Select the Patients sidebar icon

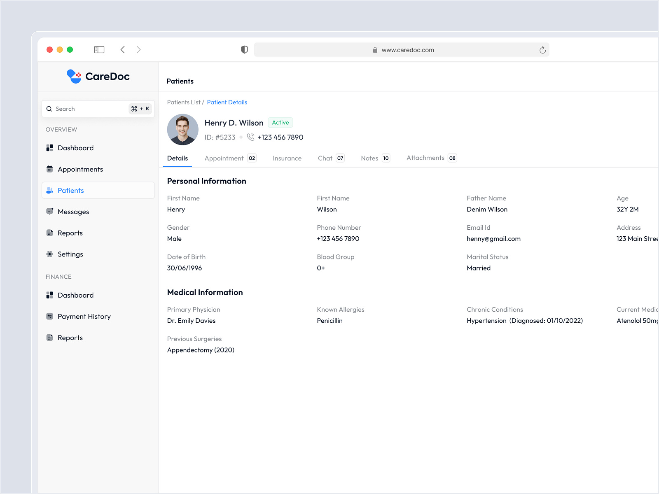click(x=49, y=190)
